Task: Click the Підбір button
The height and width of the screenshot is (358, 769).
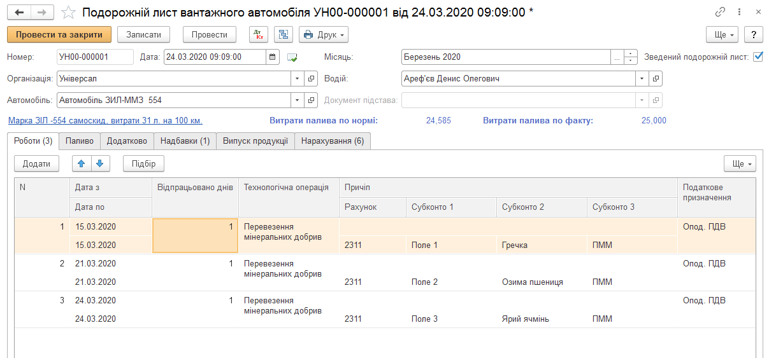Action: point(143,163)
